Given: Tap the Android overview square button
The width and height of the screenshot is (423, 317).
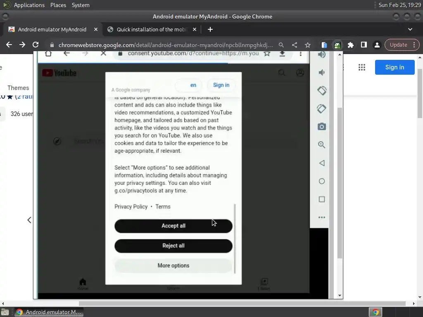Looking at the screenshot, I should click(x=321, y=199).
